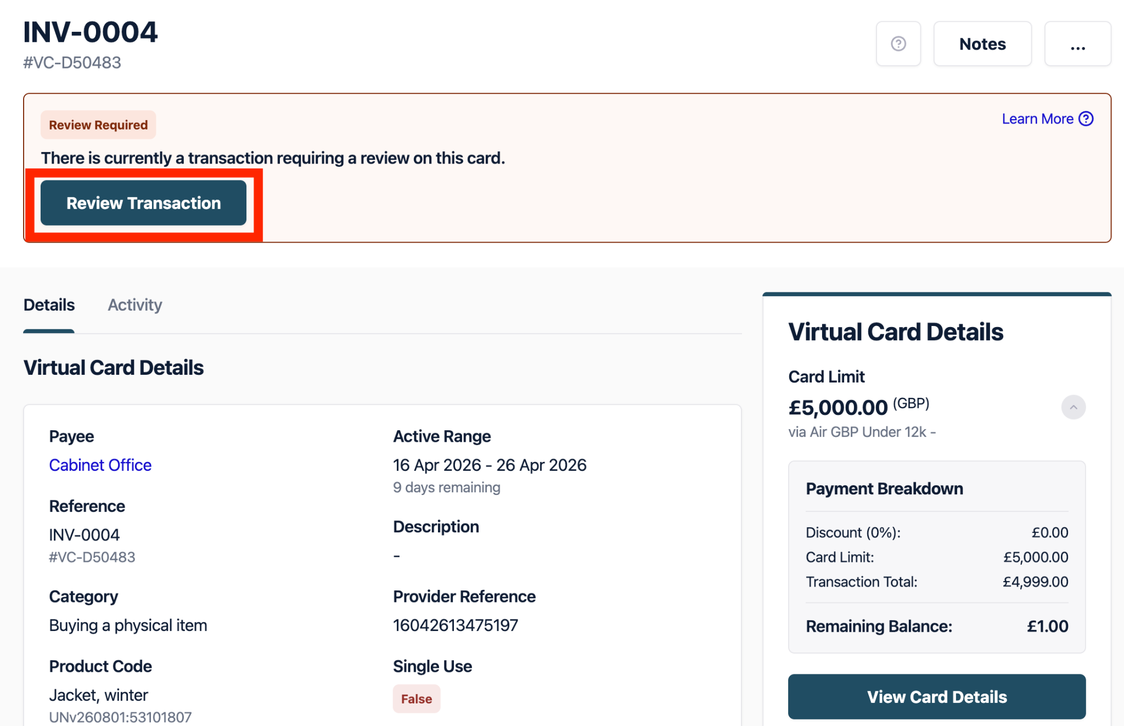Click the provider reference number 16042613475197

pos(455,625)
